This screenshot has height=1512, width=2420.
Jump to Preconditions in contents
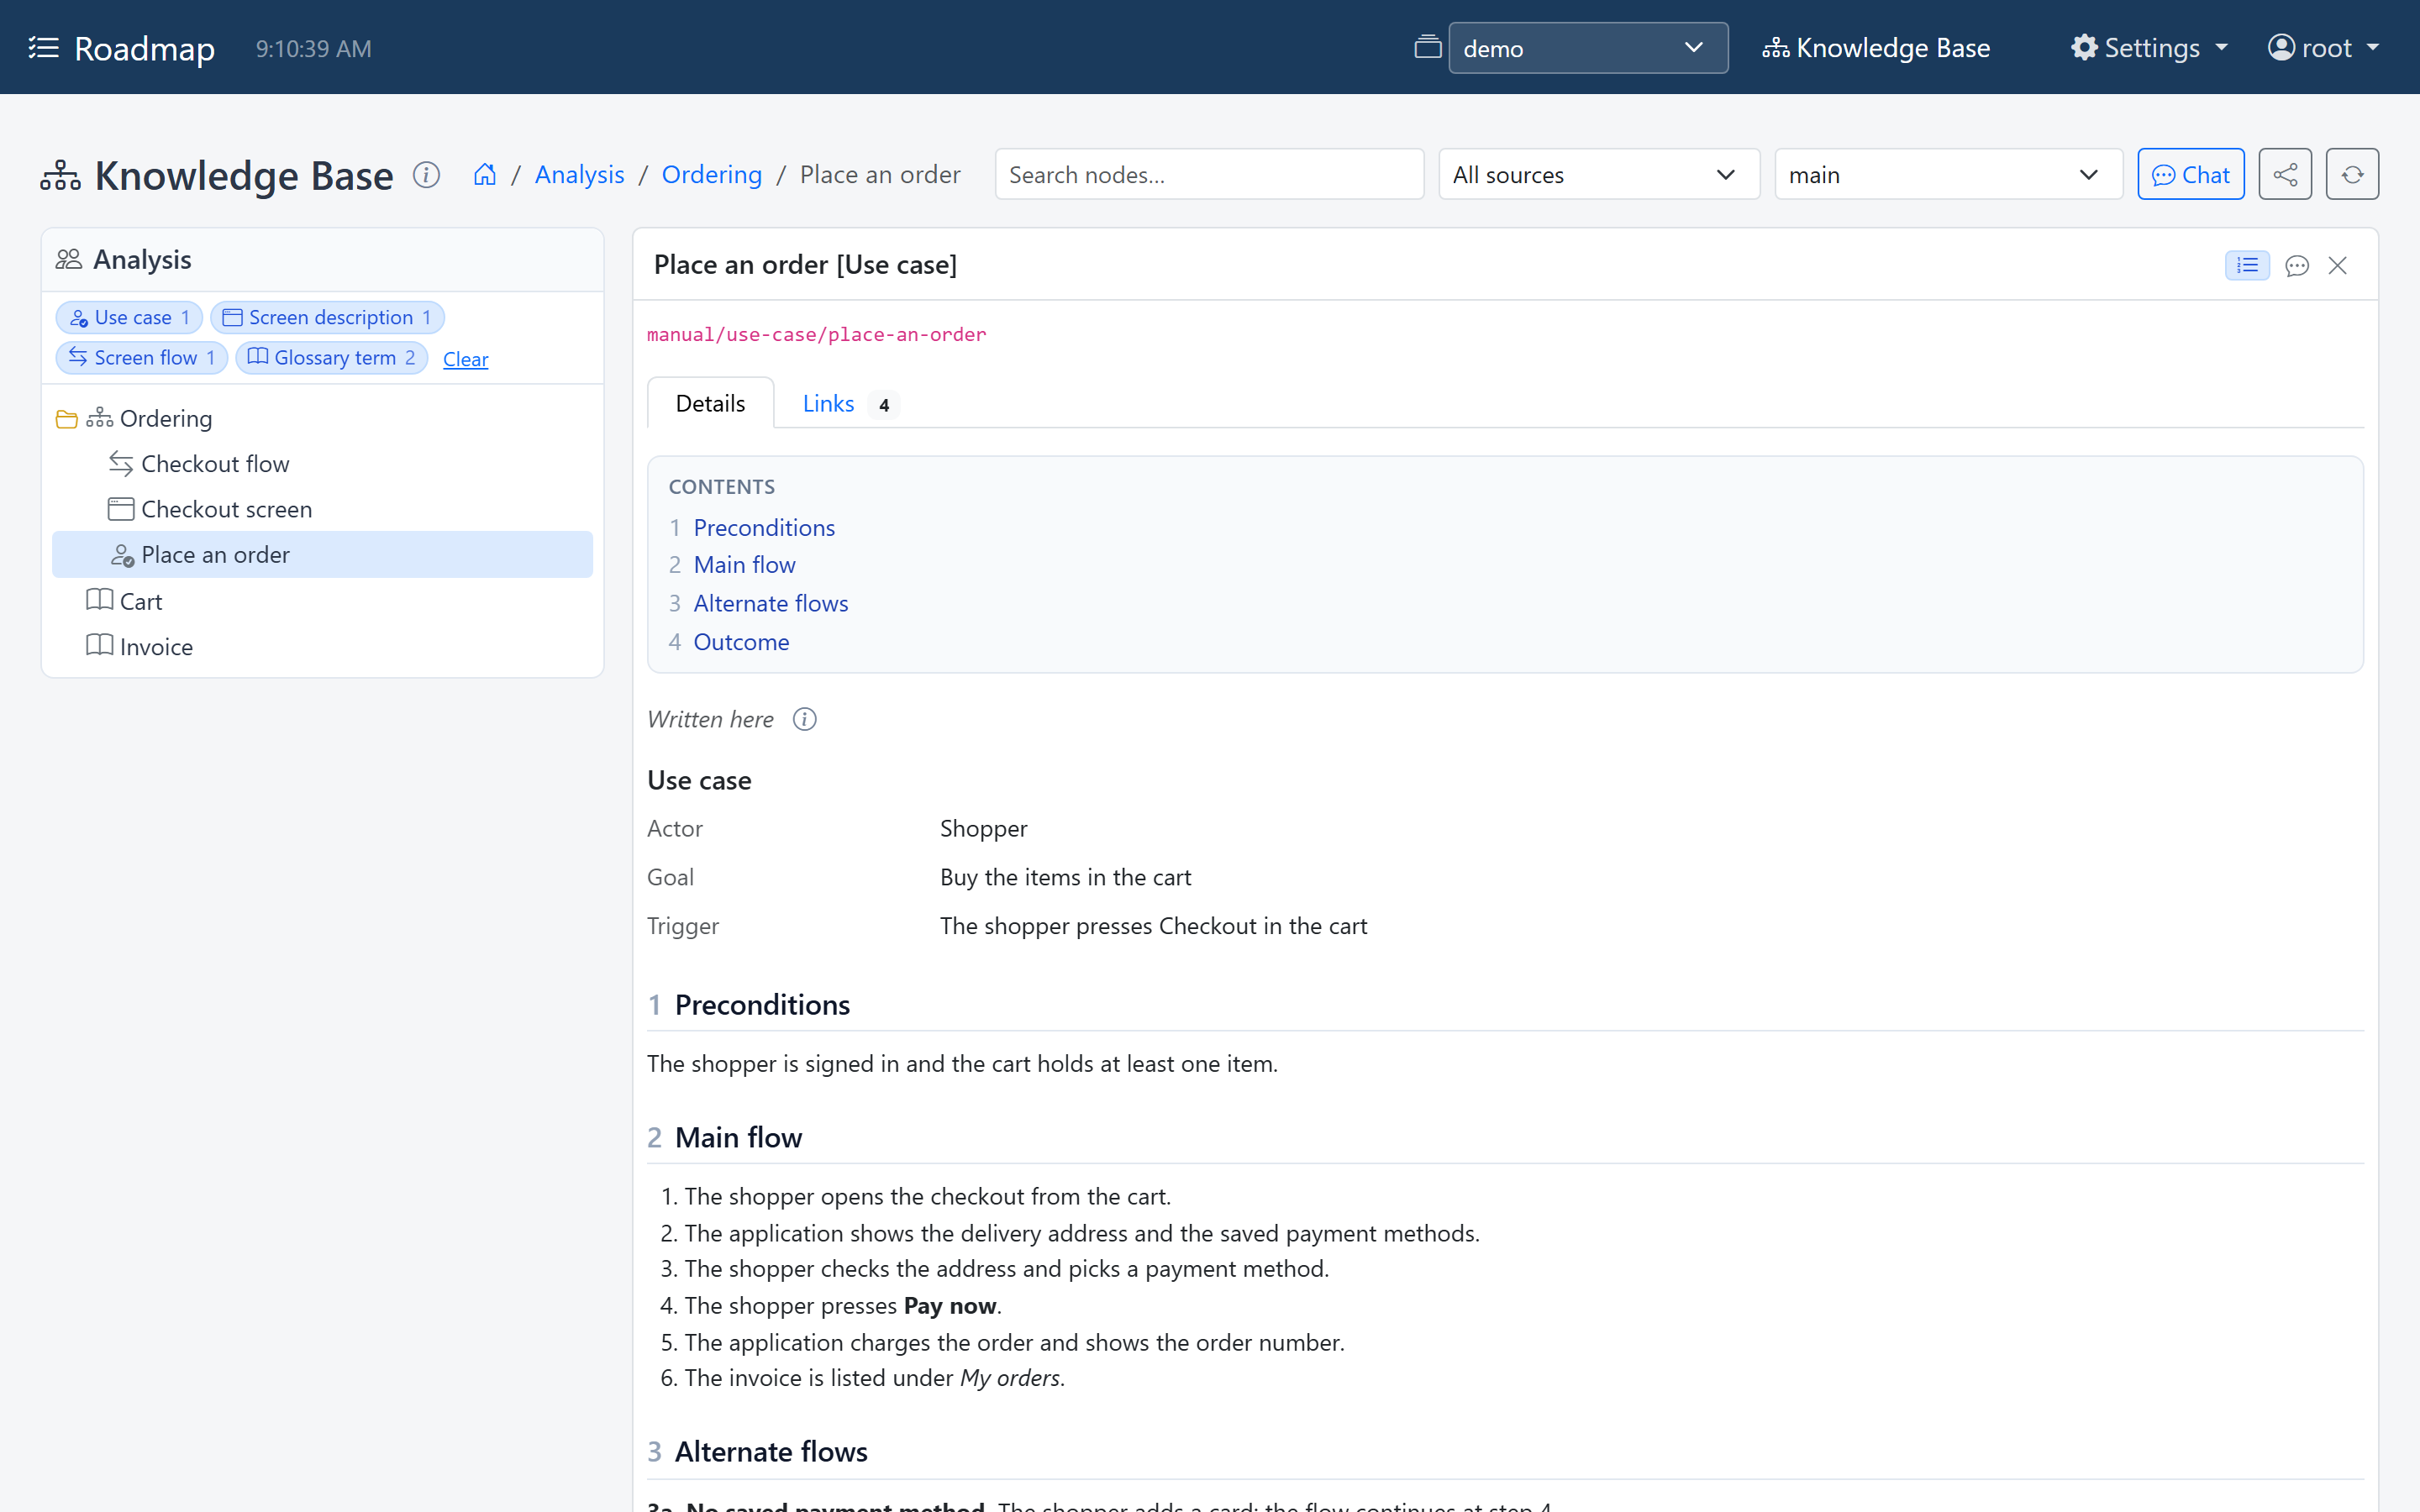[764, 527]
